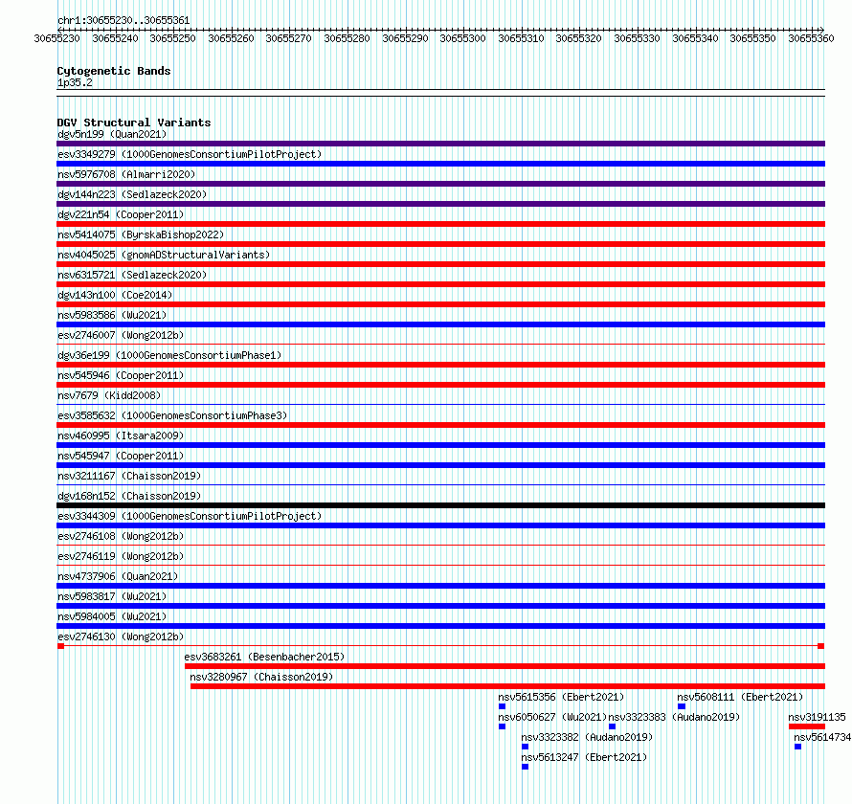Click the small blue nsv5613247 marker
Viewport: 852px width, 804px height.
pyautogui.click(x=525, y=767)
